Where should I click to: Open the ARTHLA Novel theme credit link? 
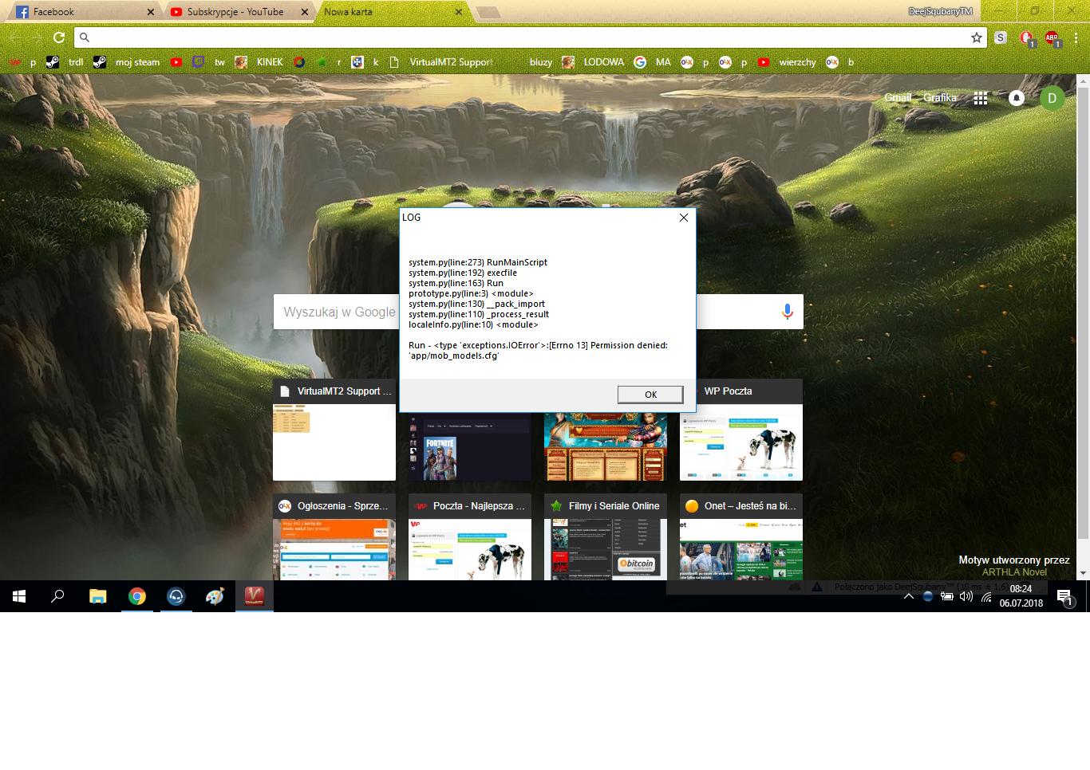tap(1014, 572)
